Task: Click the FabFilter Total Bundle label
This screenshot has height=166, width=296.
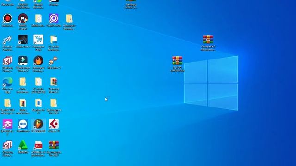Action: (x=23, y=6)
